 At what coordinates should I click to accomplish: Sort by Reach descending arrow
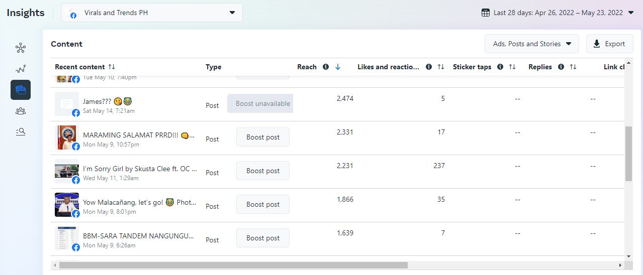click(x=338, y=67)
